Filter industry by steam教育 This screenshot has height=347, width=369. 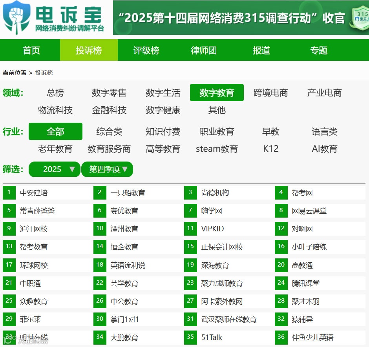217,149
